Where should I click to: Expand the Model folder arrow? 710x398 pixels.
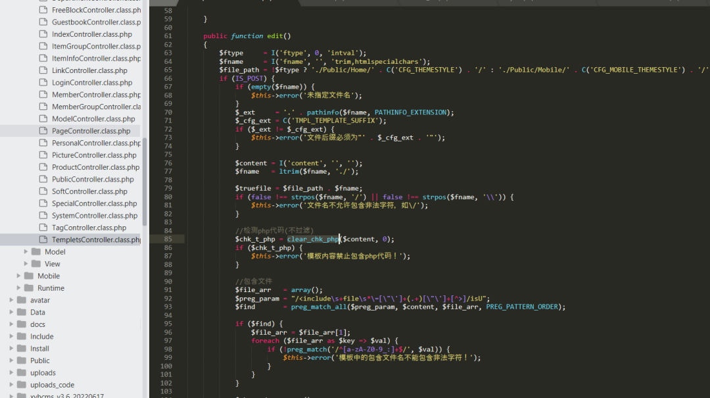tap(26, 251)
